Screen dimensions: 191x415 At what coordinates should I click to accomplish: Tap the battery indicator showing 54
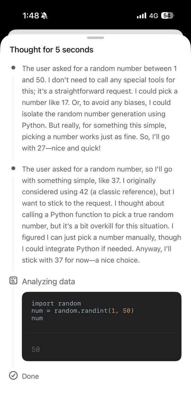(x=167, y=16)
